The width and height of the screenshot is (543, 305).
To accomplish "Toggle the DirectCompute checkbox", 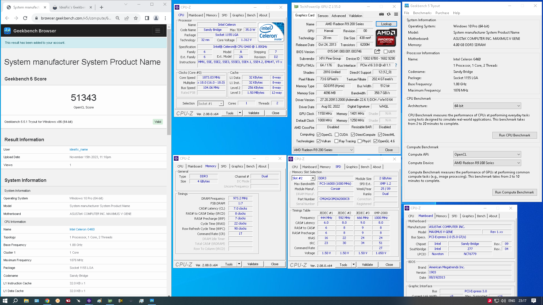I will (353, 135).
